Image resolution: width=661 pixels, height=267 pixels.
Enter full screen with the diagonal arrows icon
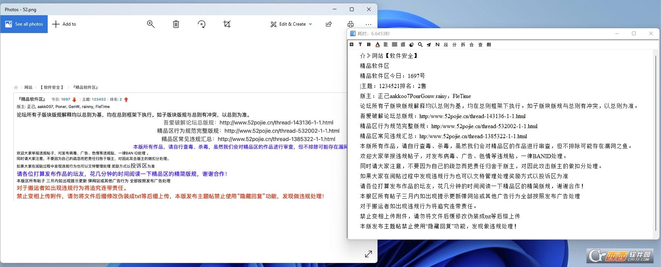point(369,254)
